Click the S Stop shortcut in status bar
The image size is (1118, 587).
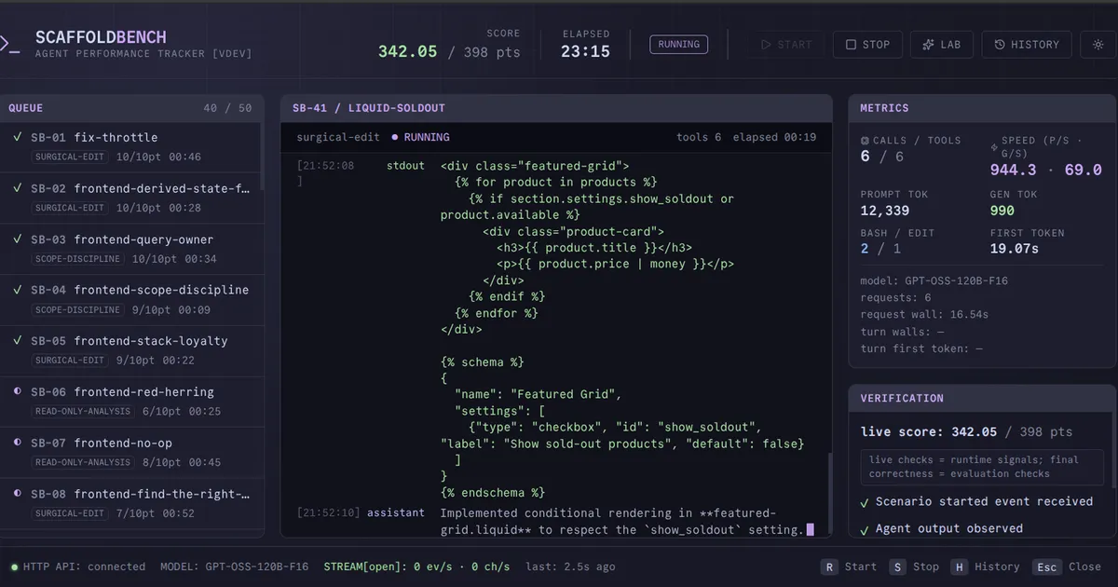913,567
